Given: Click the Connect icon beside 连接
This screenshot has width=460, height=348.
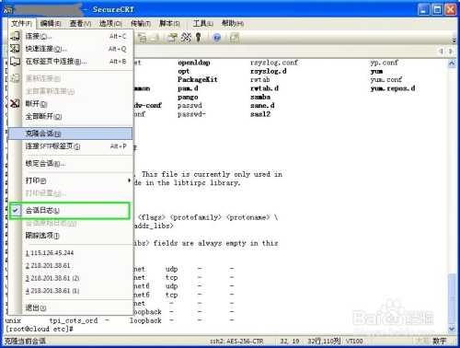Looking at the screenshot, I should (15, 36).
